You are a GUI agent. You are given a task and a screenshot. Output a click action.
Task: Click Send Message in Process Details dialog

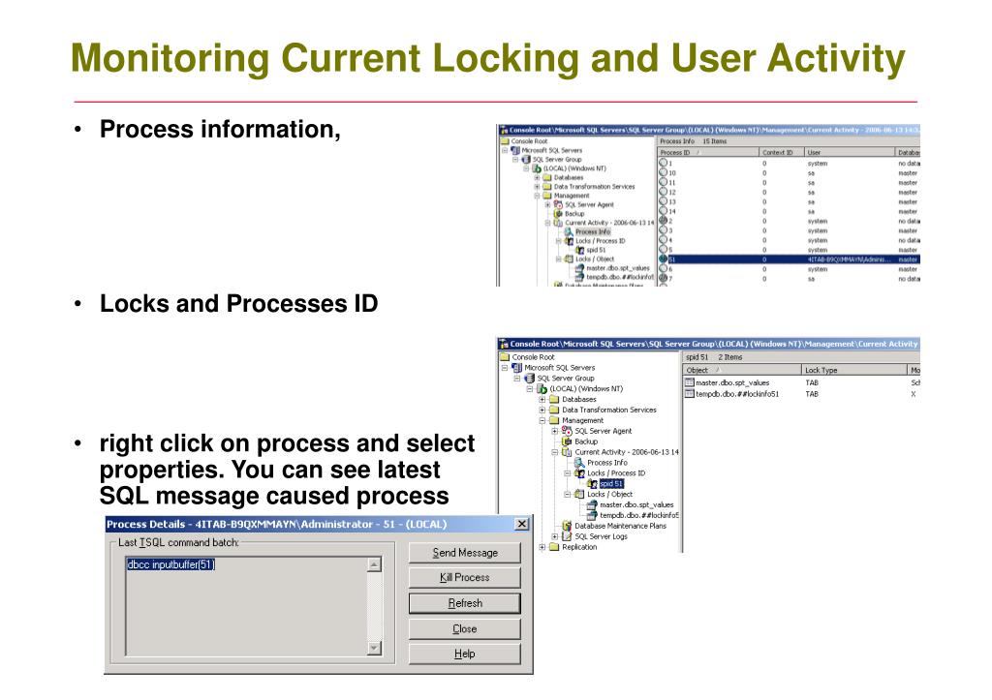coord(462,553)
